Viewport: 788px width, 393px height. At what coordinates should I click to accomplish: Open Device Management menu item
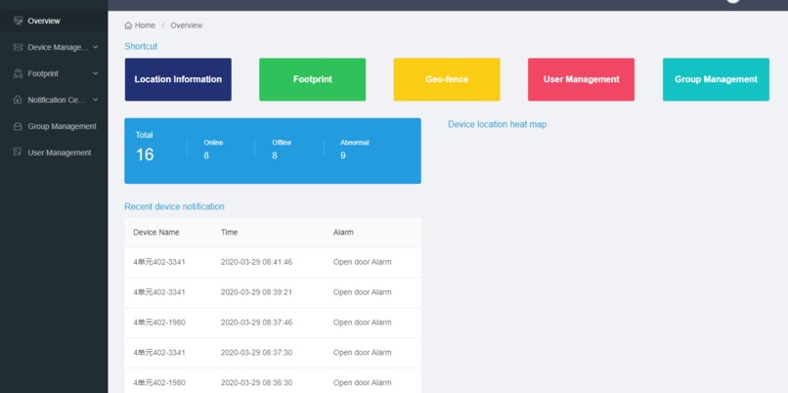[x=54, y=47]
